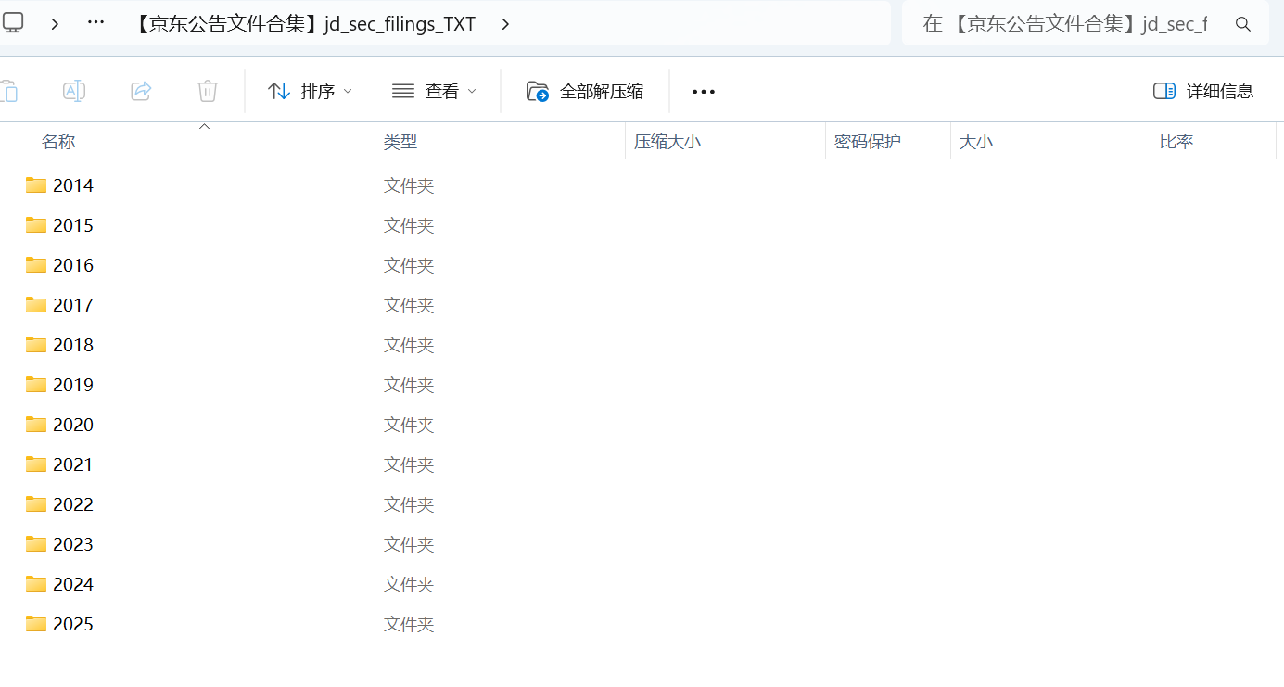Click the 文件夹 type cell in the 2016 row
Viewport: 1284px width, 687px height.
pyautogui.click(x=409, y=265)
